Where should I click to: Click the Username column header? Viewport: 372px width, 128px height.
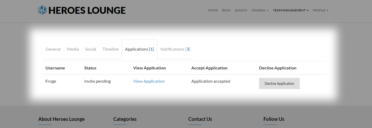tap(55, 68)
